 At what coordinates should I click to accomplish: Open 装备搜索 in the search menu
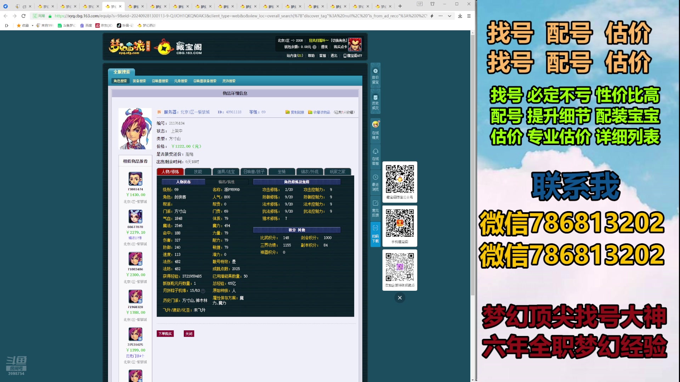click(139, 81)
